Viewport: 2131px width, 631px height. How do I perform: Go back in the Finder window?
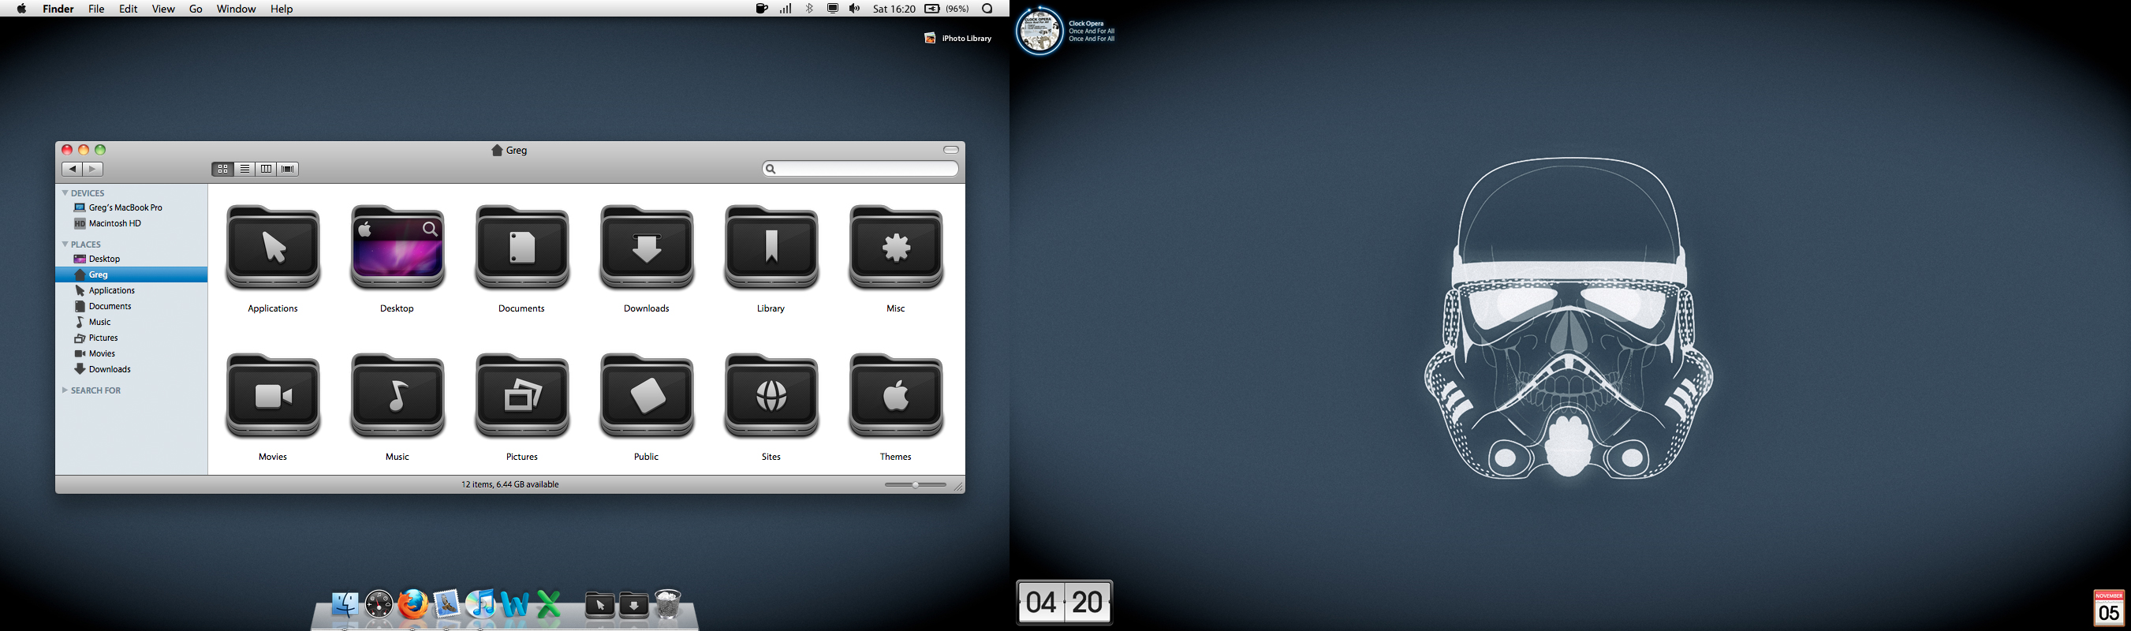coord(72,169)
